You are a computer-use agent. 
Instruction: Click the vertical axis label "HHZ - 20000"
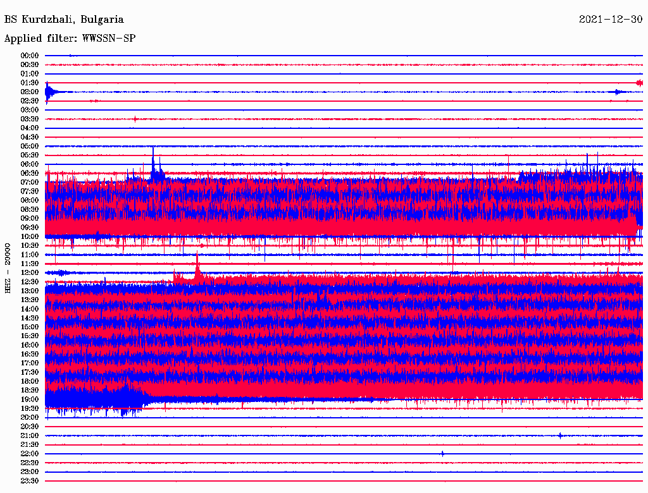click(8, 268)
